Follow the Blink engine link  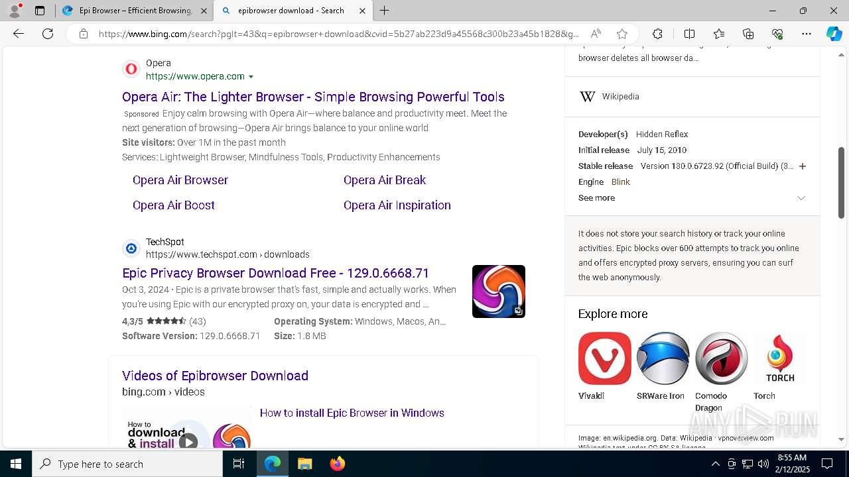click(621, 182)
